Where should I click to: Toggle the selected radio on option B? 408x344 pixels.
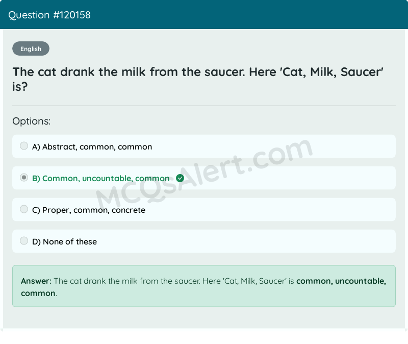[x=24, y=177]
